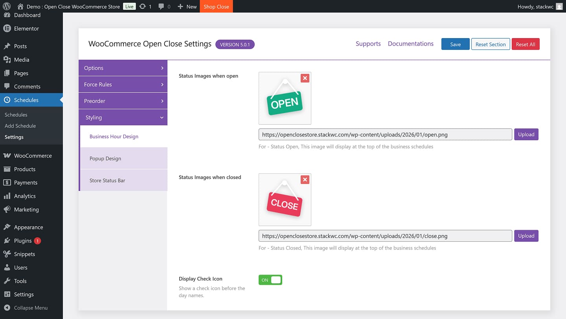Viewport: 566px width, 319px height.
Task: Click the plus New icon
Action: click(180, 6)
